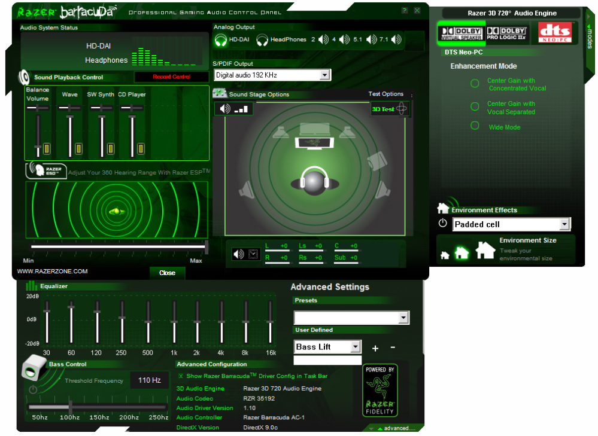The image size is (598, 436).
Task: Add a user defined preset with plus
Action: 375,348
